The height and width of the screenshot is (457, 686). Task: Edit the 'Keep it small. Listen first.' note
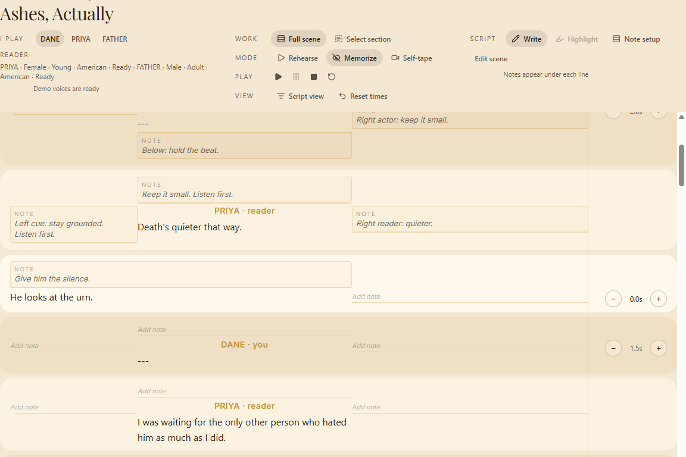pos(245,190)
